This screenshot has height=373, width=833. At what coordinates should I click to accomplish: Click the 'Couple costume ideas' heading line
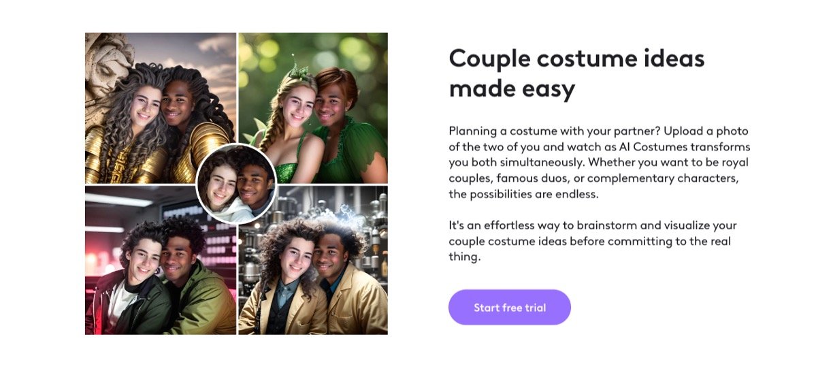point(576,59)
